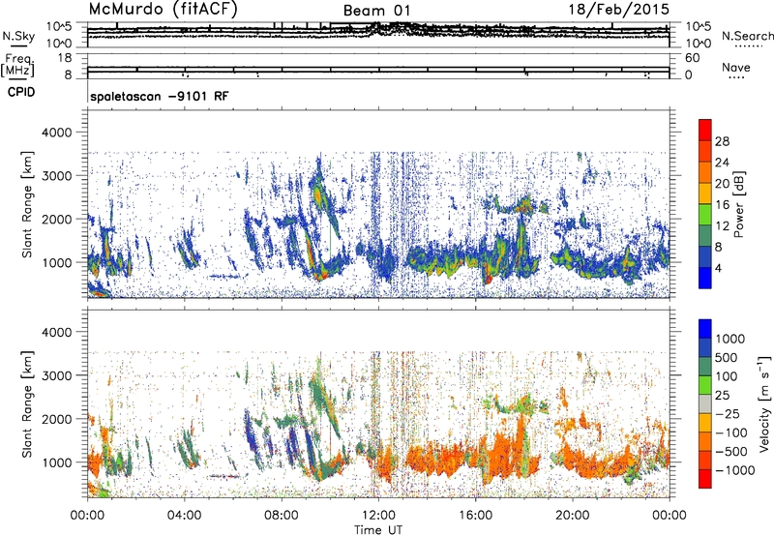
Task: Click the power color bar red segment
Action: pos(705,130)
